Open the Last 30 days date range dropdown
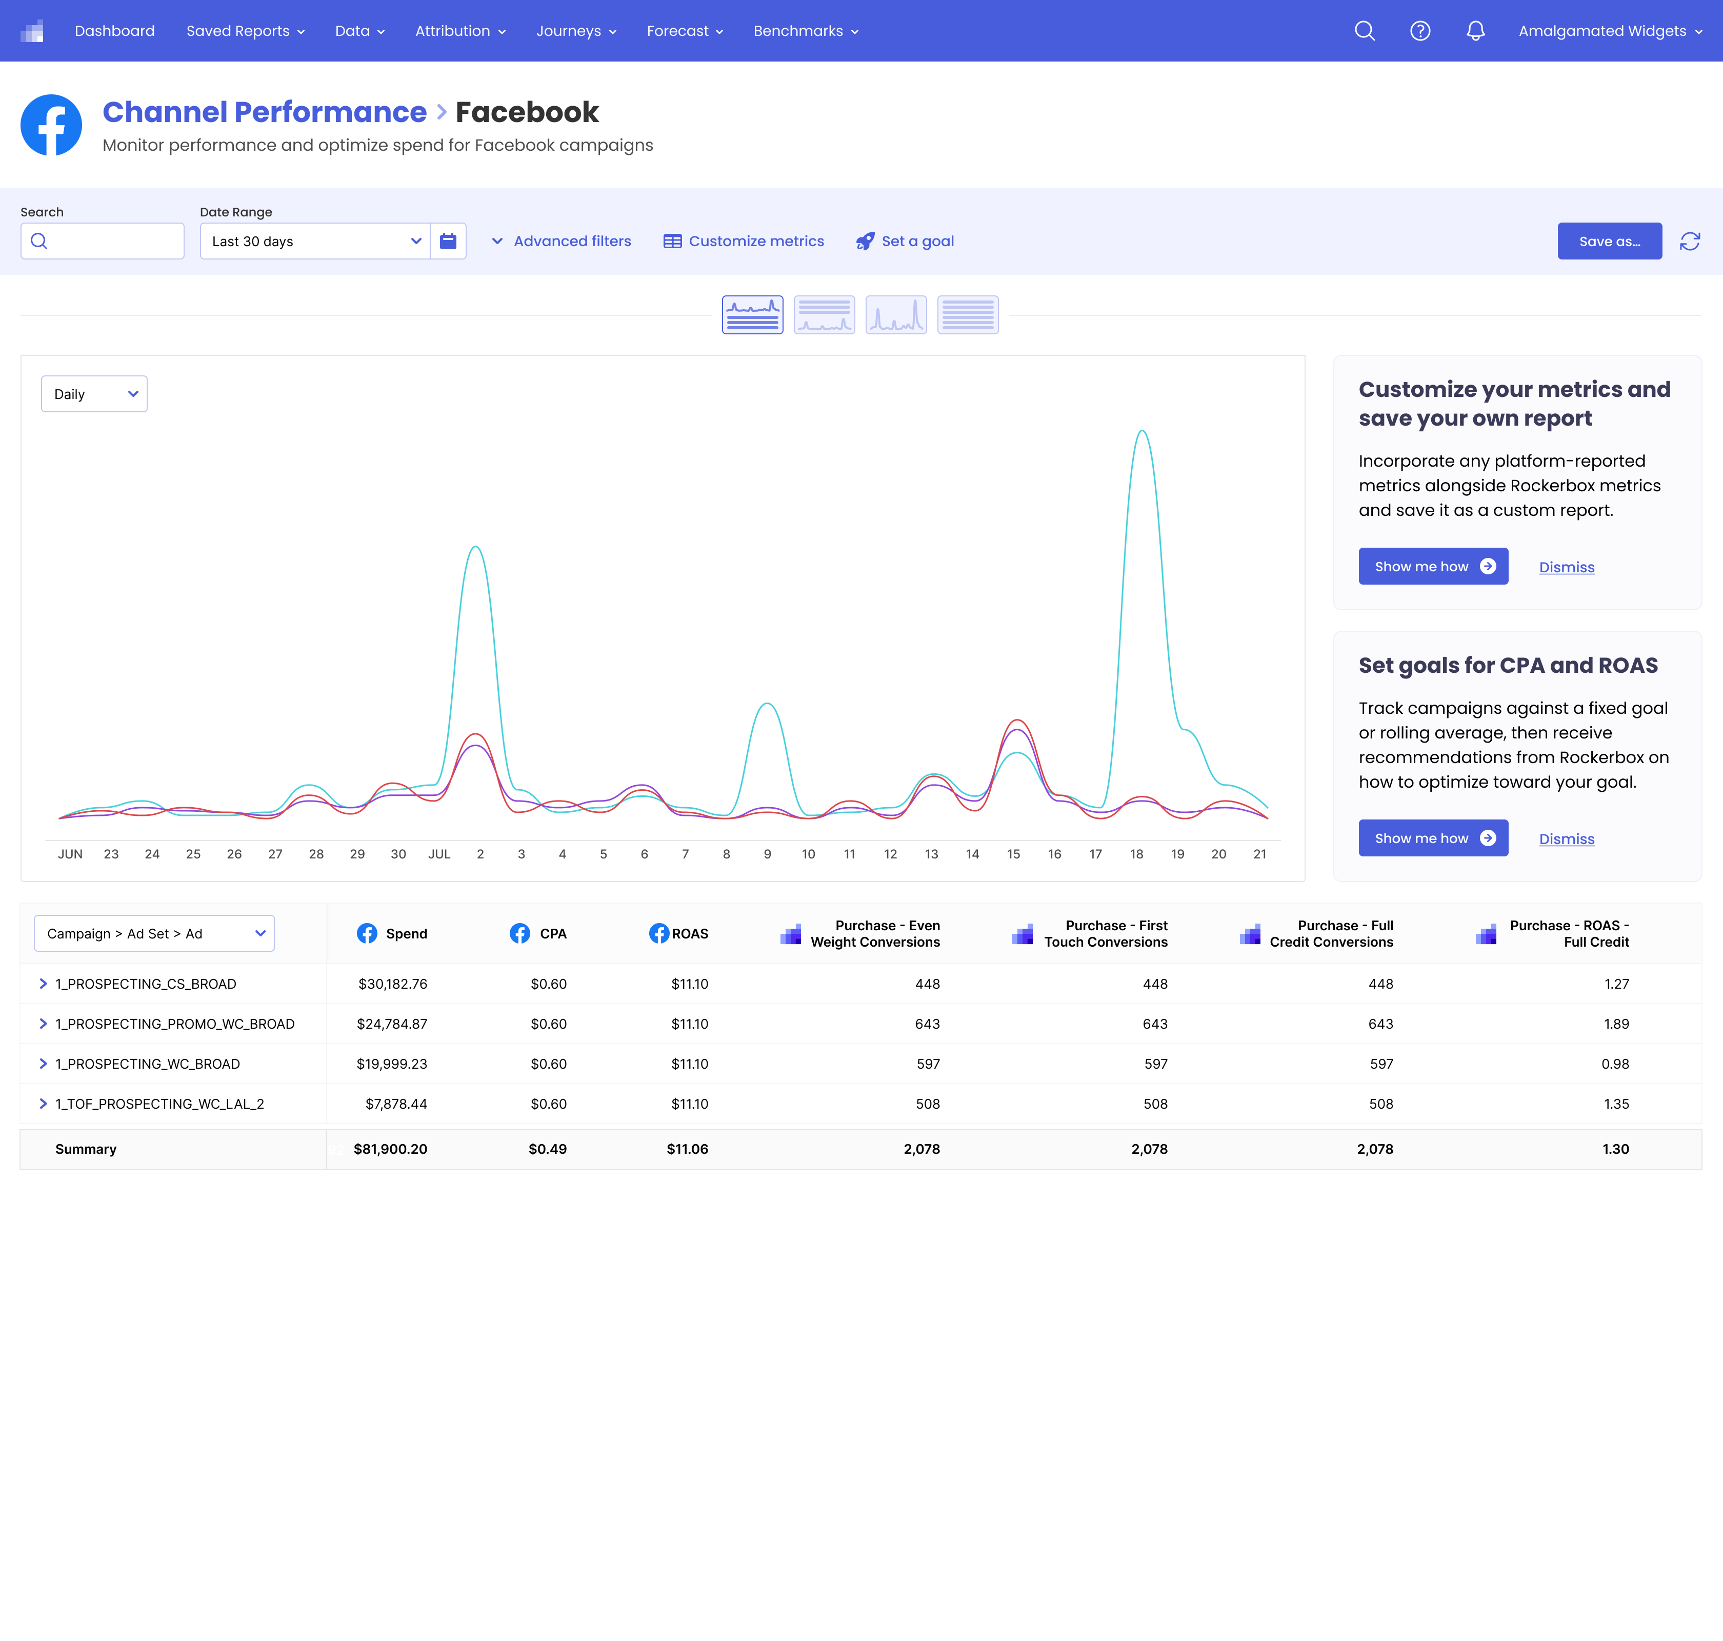Viewport: 1723px width, 1641px height. point(315,242)
